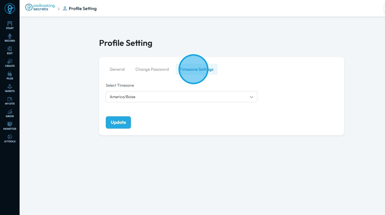Open the My Site section
Image resolution: width=385 pixels, height=215 pixels.
click(x=10, y=100)
